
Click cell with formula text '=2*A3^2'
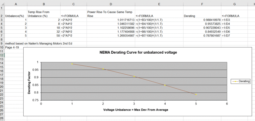point(74,20)
